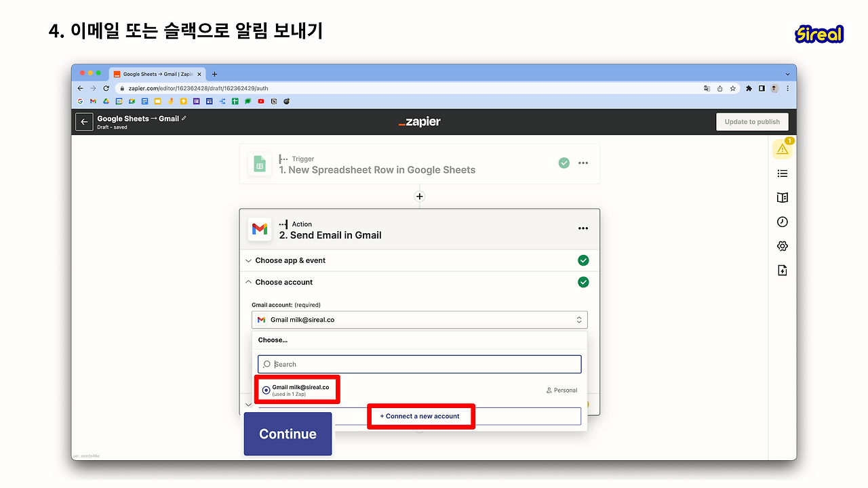Open the Gmail account dropdown
The width and height of the screenshot is (868, 488).
(420, 320)
